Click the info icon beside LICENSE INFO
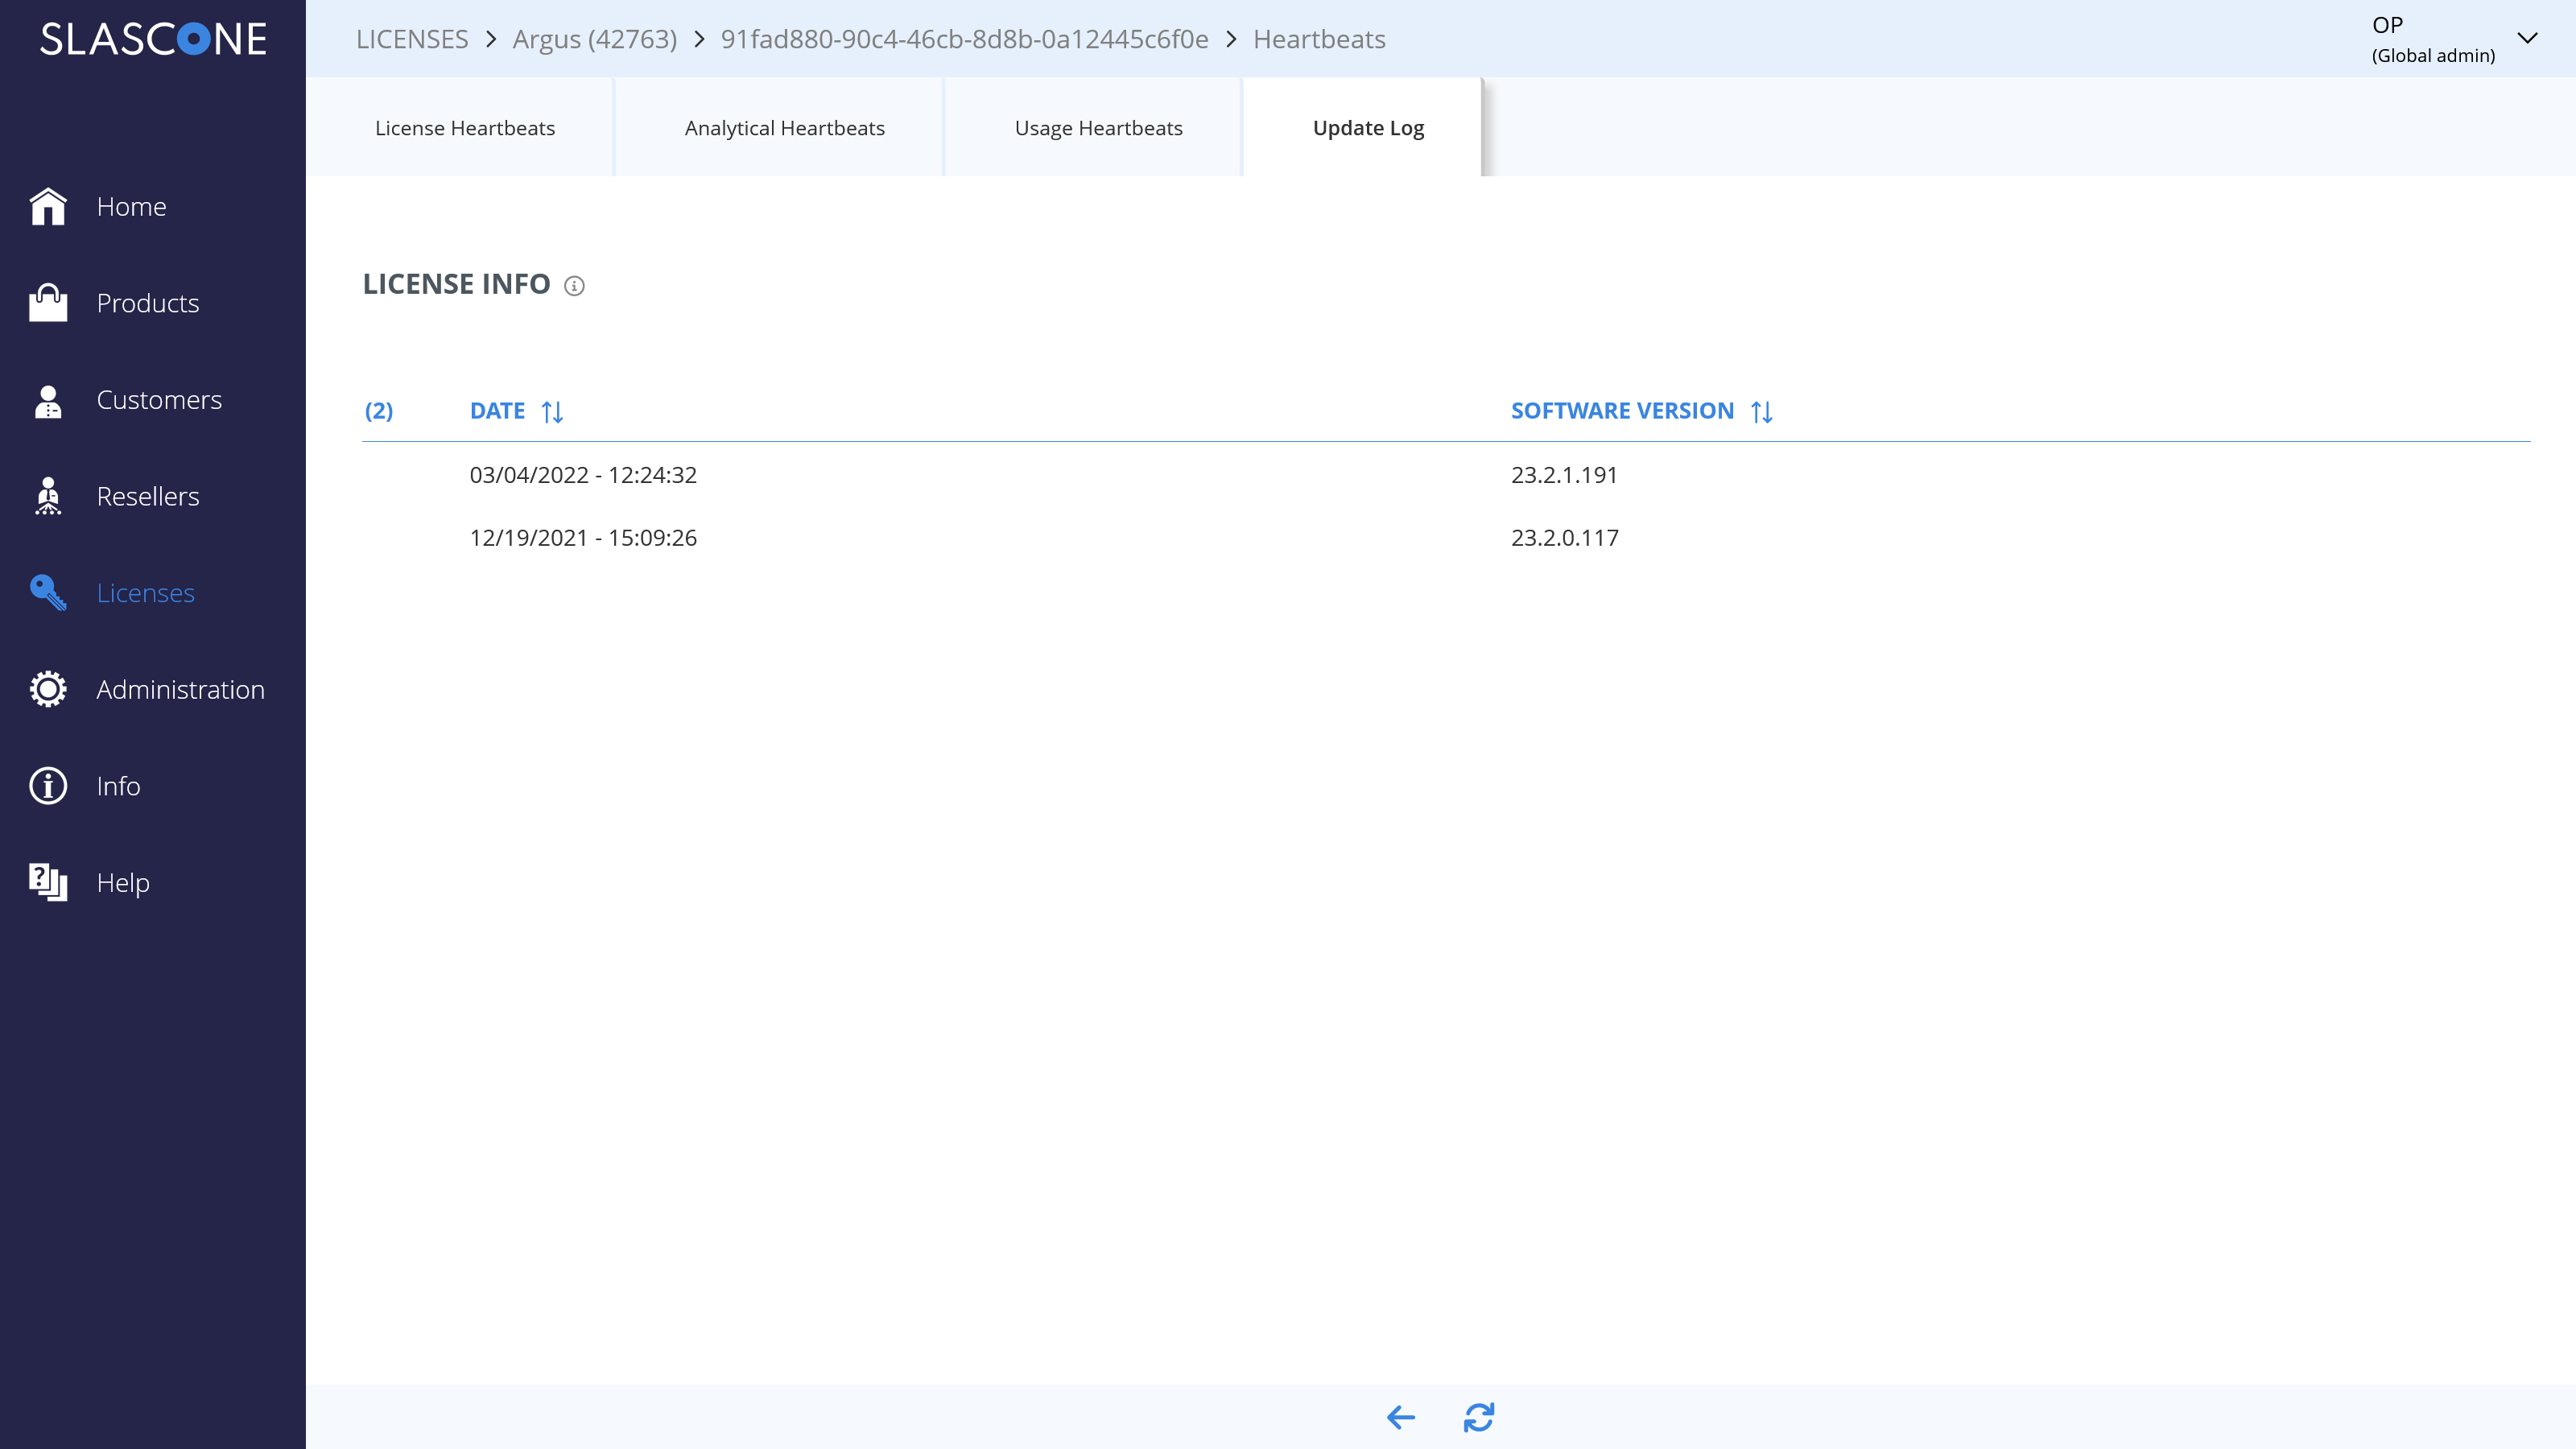2576x1449 pixels. coord(574,286)
